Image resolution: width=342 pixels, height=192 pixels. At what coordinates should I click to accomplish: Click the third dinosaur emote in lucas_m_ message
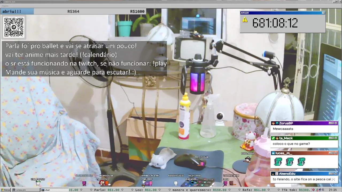coord(301,162)
